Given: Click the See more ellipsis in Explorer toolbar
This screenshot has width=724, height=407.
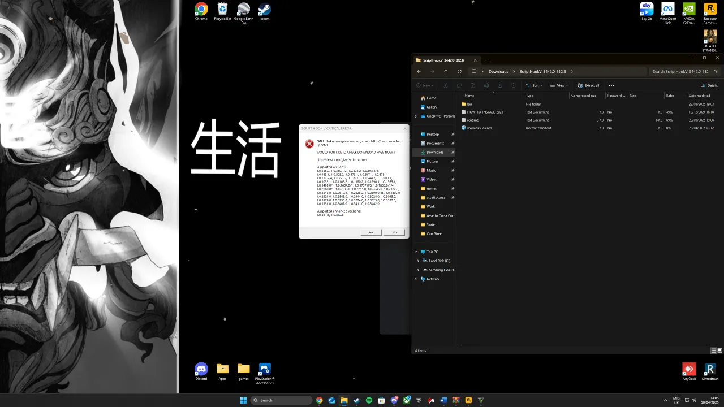Looking at the screenshot, I should pyautogui.click(x=611, y=85).
